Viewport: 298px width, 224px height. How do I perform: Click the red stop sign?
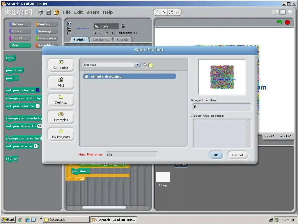coord(287,22)
